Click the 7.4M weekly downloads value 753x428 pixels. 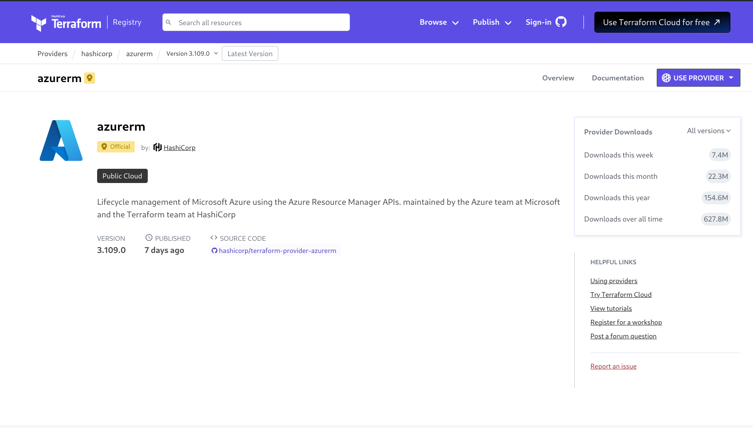pos(720,155)
